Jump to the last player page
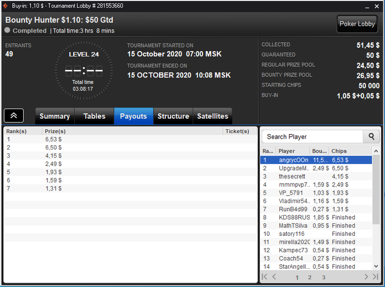This screenshot has width=385, height=287. click(x=376, y=277)
